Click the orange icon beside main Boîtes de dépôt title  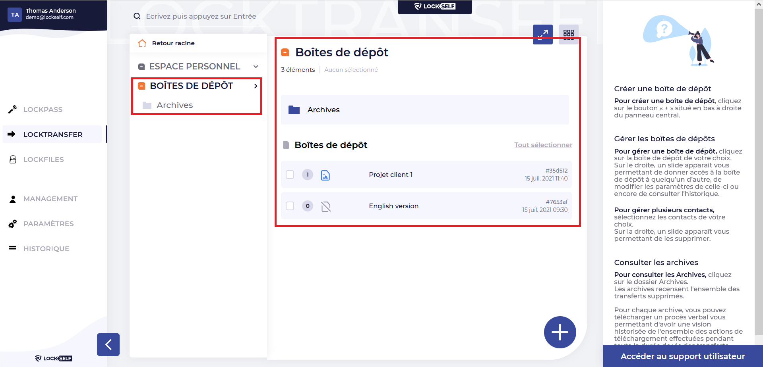[x=285, y=52]
